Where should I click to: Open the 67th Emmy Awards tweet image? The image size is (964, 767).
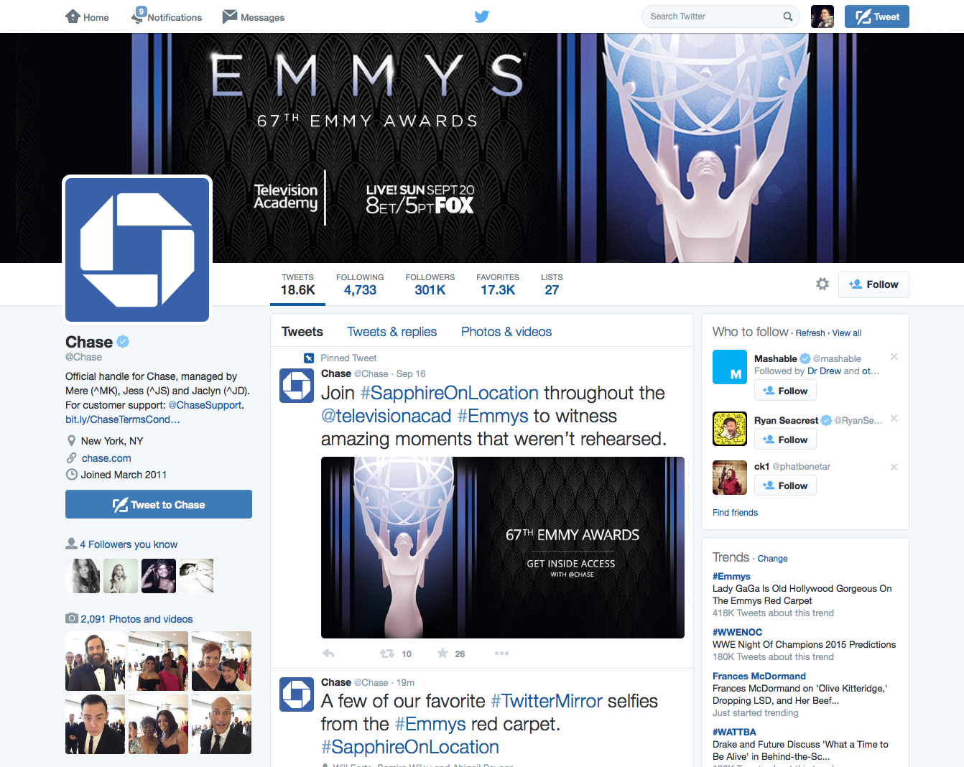[x=503, y=547]
